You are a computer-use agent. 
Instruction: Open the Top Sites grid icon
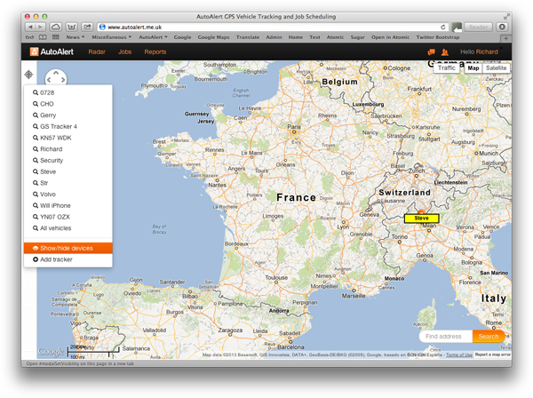56,37
